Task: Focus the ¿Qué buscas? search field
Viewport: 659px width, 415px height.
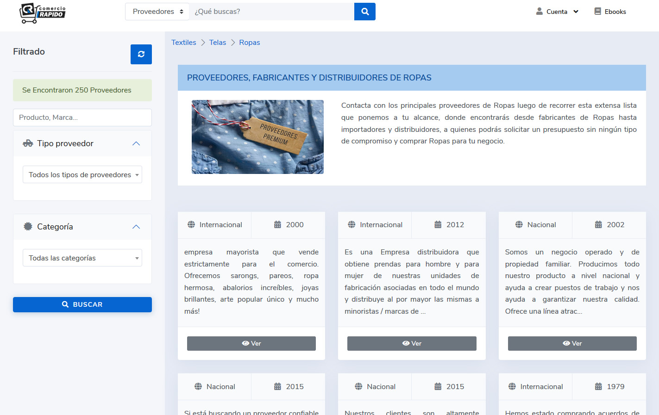Action: (271, 12)
